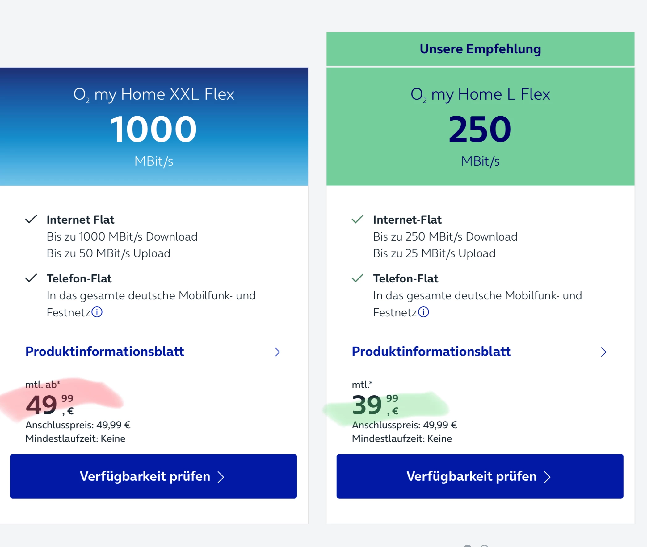Click checkmark next to Internet Flat in XXL card
Screen dimensions: 647x547
(31, 219)
